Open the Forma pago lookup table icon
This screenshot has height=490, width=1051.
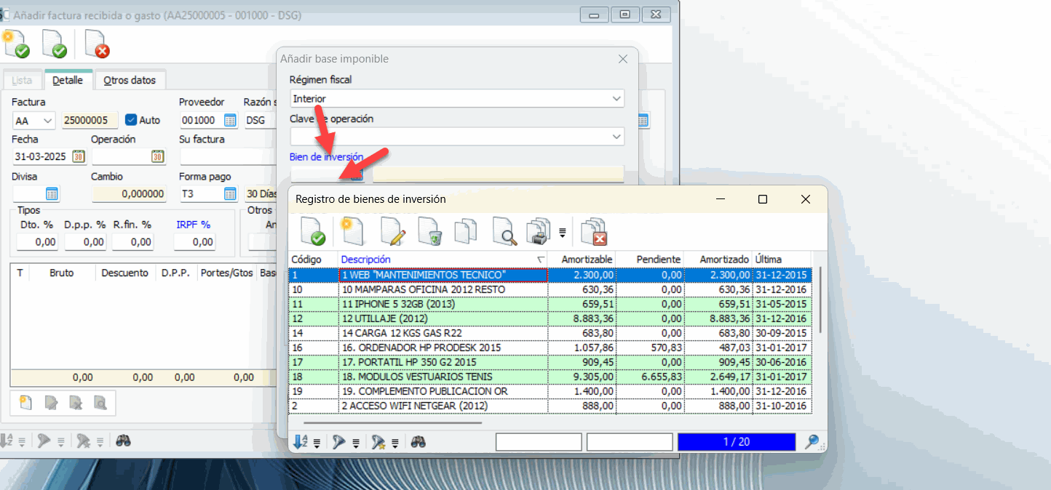230,194
